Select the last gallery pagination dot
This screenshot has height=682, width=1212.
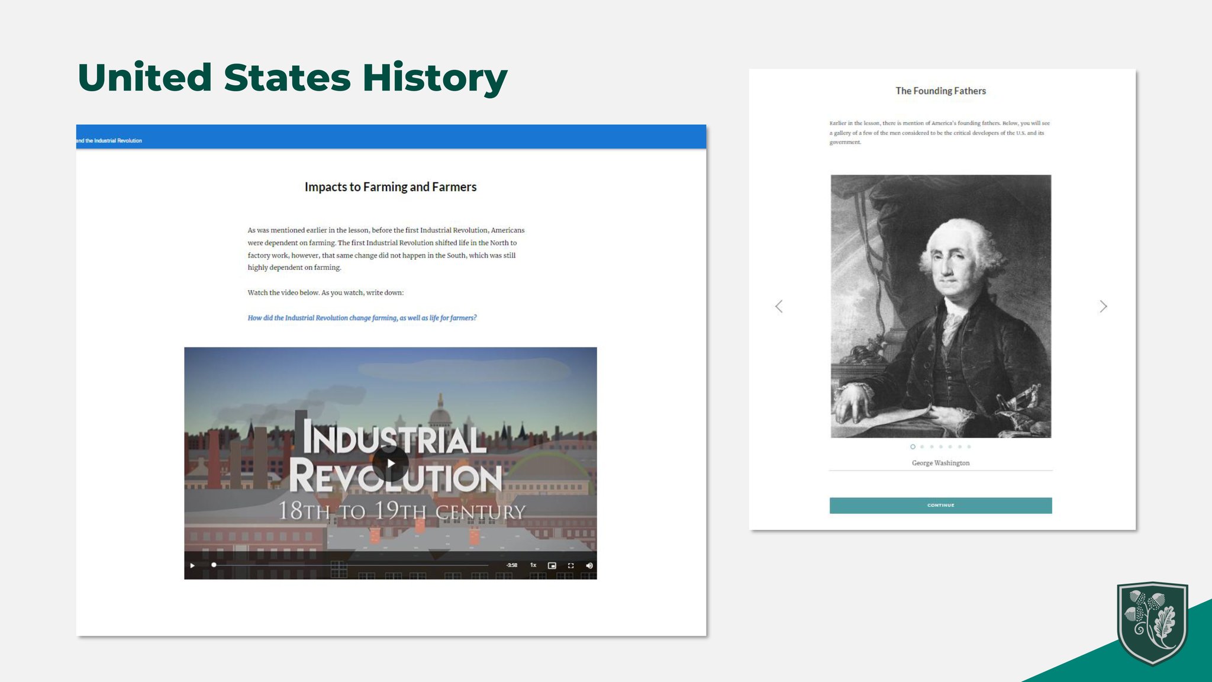969,446
